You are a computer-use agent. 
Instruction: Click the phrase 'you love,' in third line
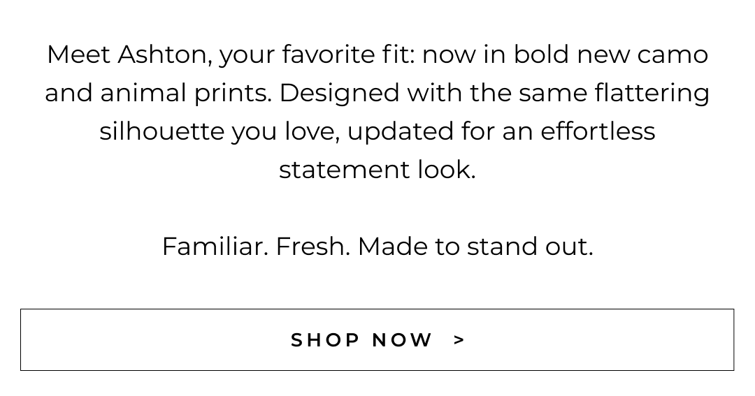tap(286, 132)
